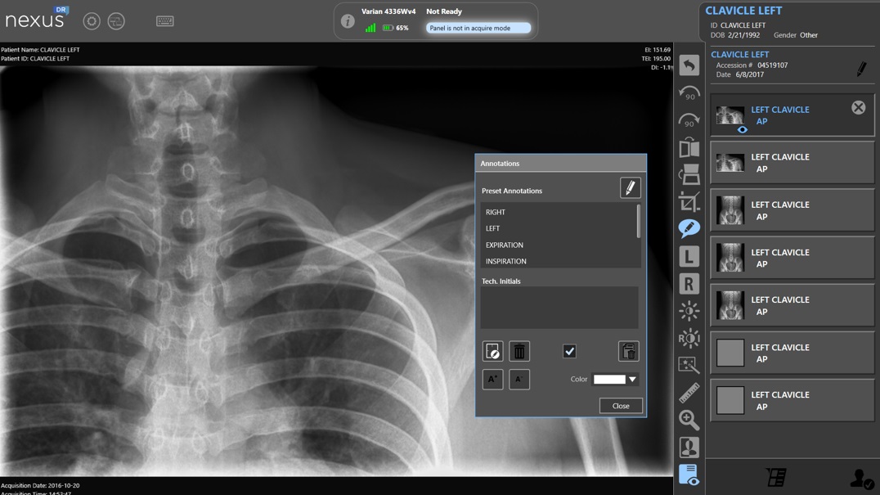
Task: Check the 65% battery indicator
Action: [396, 28]
